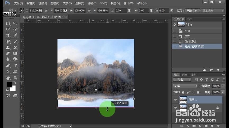Select the Gradient tool

[15, 53]
